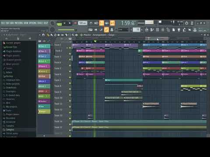Click the main pitch knob
The width and height of the screenshot is (210, 157).
coord(52,30)
